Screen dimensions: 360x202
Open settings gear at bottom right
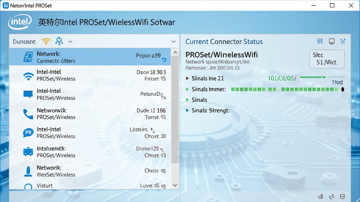(x=342, y=196)
